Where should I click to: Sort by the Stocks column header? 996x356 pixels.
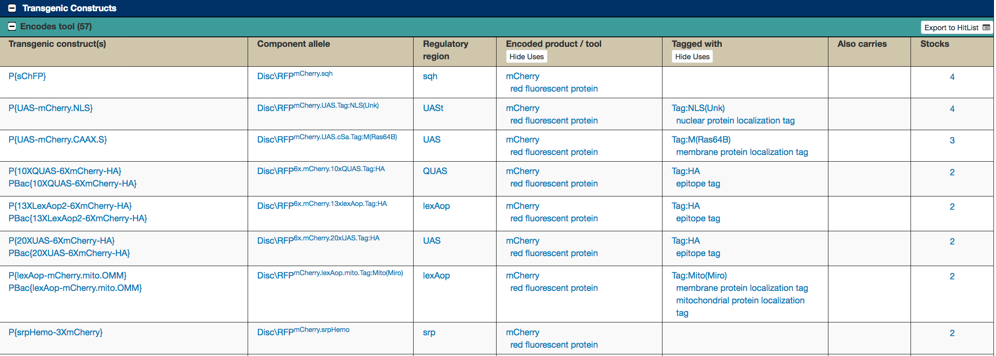click(935, 44)
